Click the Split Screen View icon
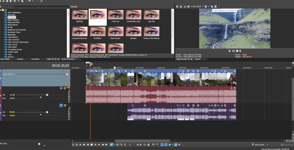The width and height of the screenshot is (294, 150). 188,6
